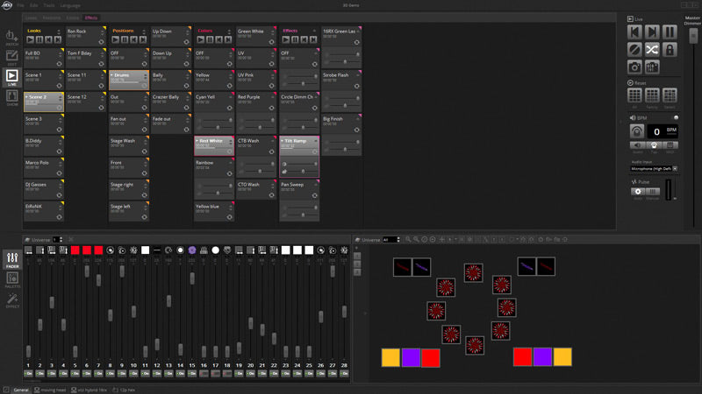Toggle the On button under fader 10
Viewport: 702px width, 394px height.
[133, 374]
